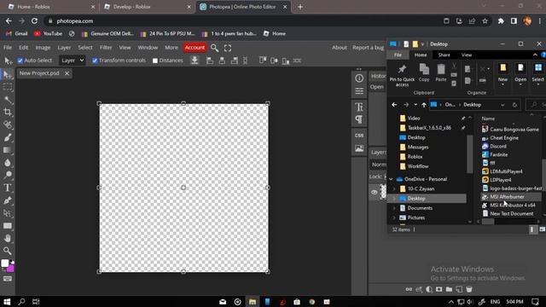Click the Windows Start button

coord(7,301)
